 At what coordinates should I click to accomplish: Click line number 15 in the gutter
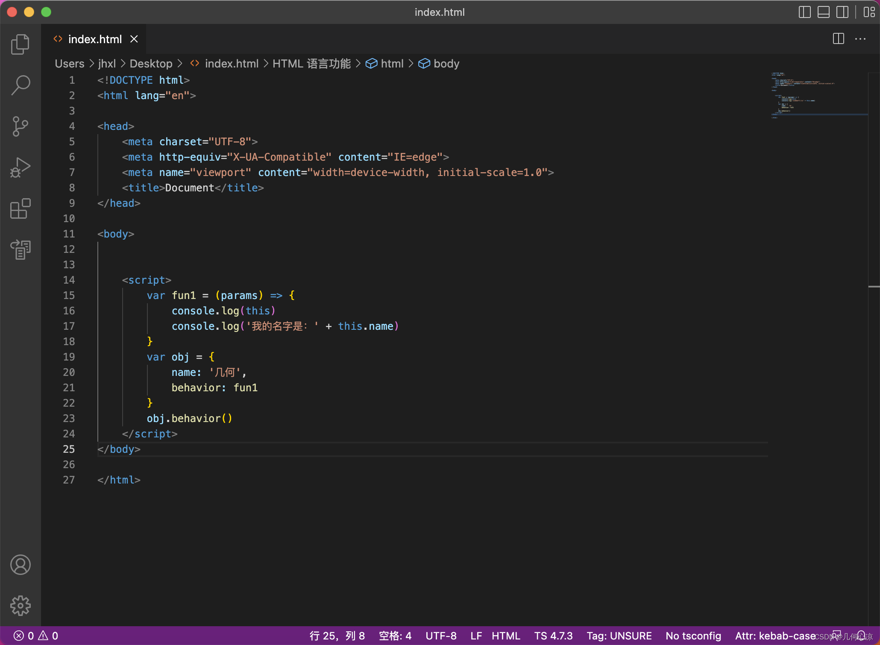pos(69,295)
